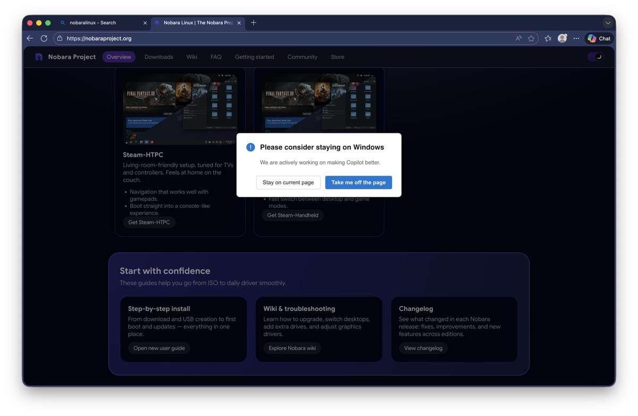
Task: Select the Nobara Linux project tab
Action: (197, 23)
